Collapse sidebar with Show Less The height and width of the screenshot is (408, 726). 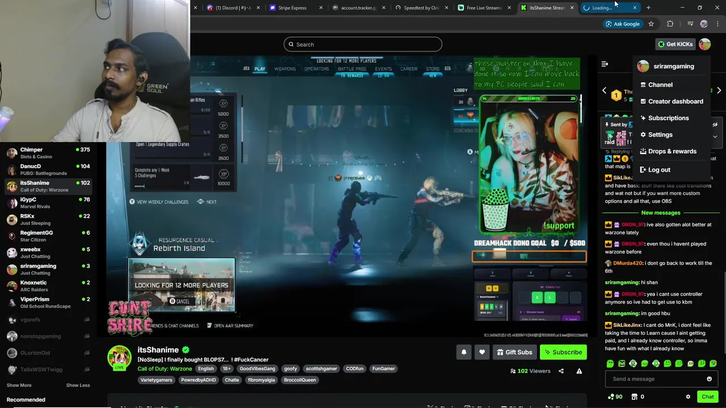coord(78,385)
